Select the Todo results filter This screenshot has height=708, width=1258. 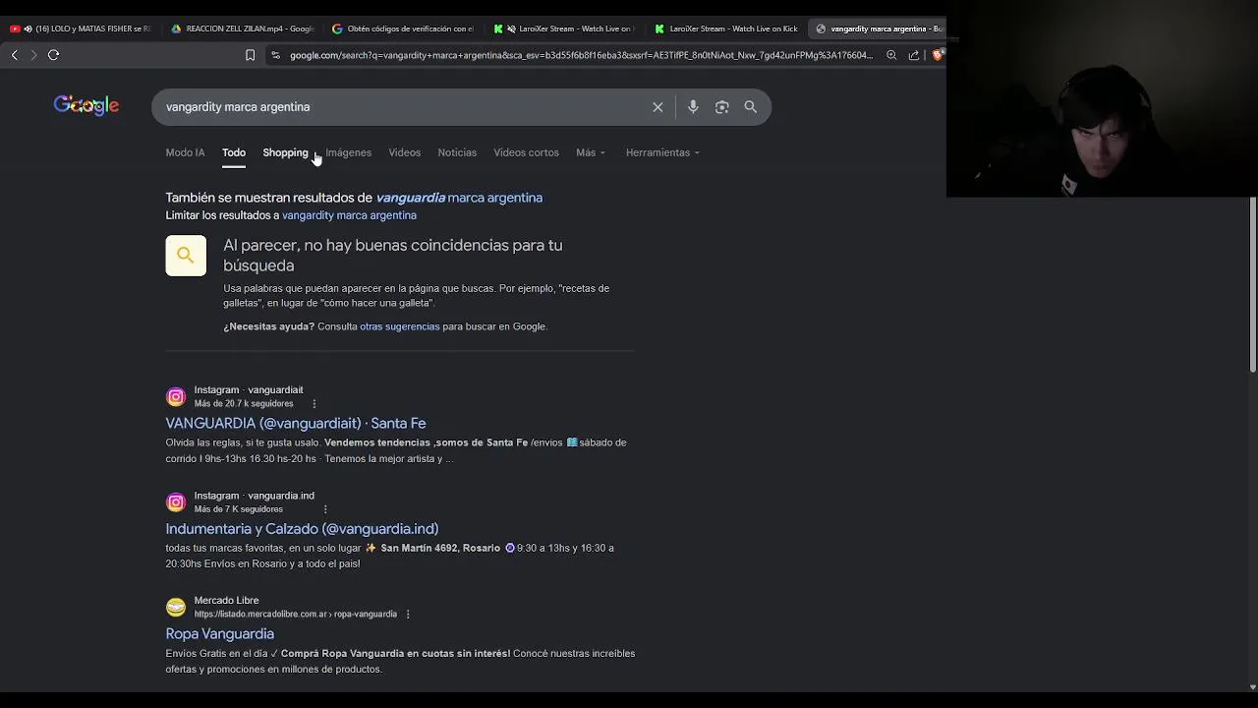pyautogui.click(x=234, y=152)
